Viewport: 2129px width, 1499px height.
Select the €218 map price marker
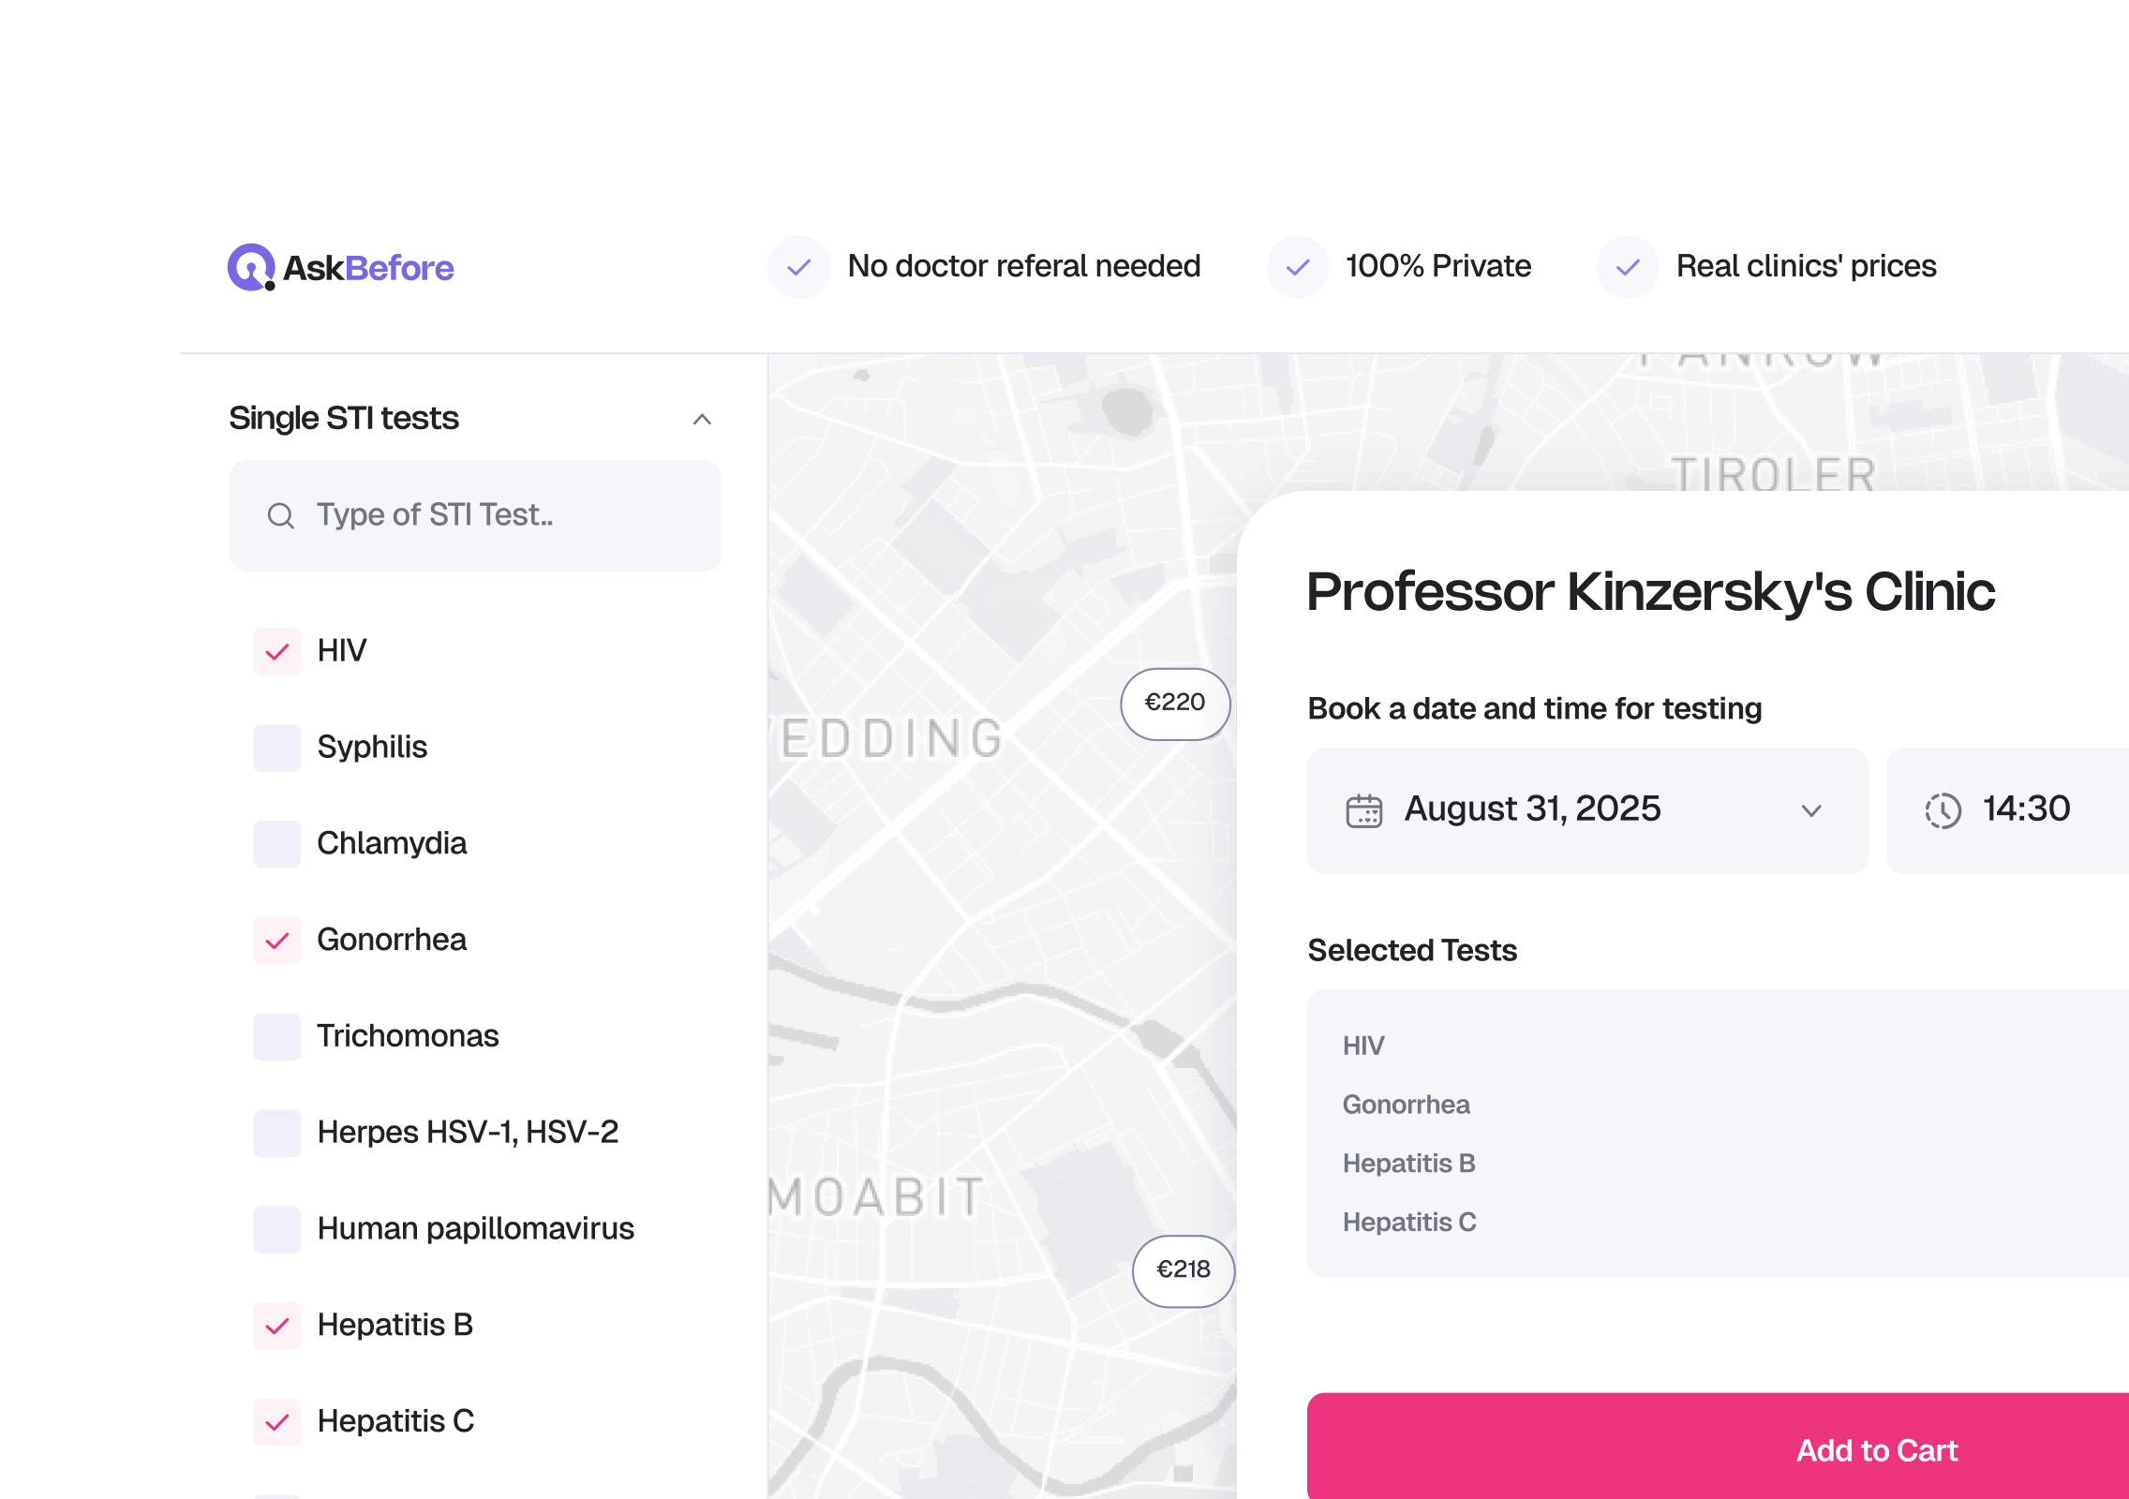coord(1184,1270)
